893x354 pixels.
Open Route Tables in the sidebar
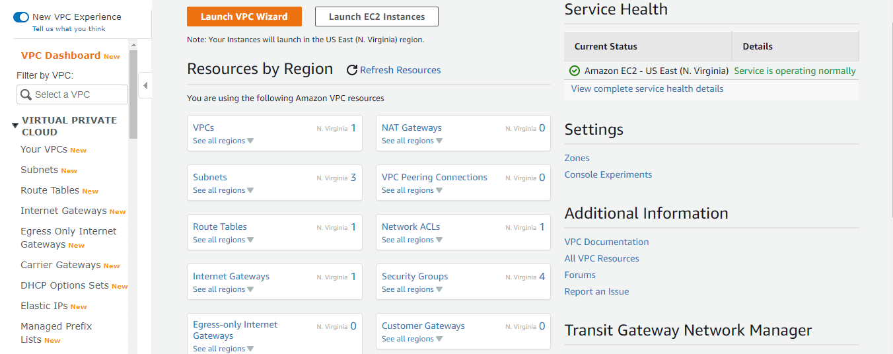pos(50,190)
